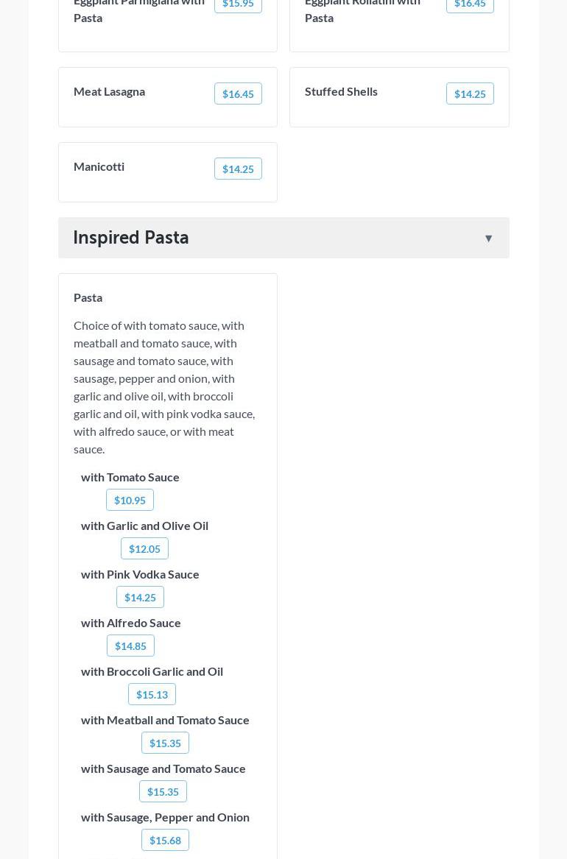This screenshot has height=859, width=567.
Task: Select Pink Vodka Sauce $14.25 price
Action: pyautogui.click(x=140, y=597)
